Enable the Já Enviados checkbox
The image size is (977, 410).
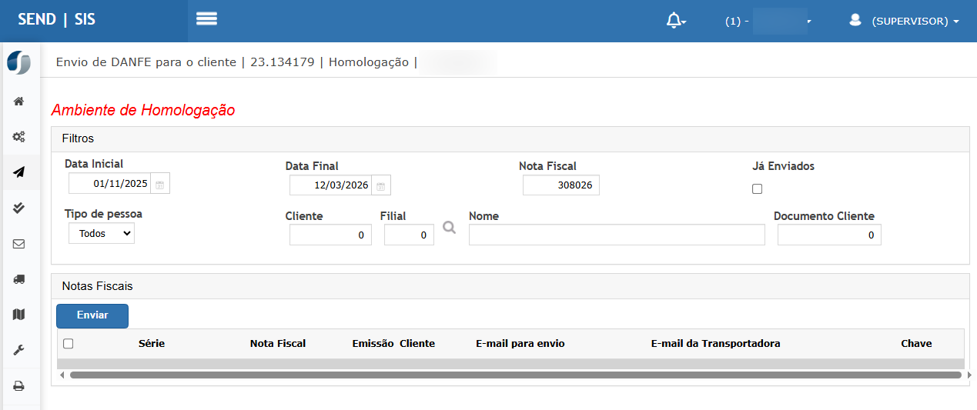[757, 189]
